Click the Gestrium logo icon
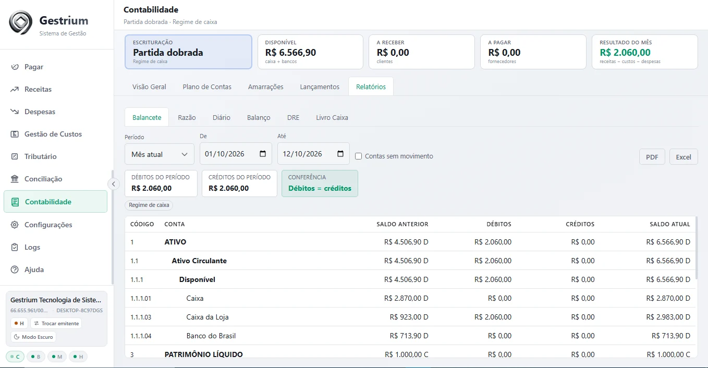The height and width of the screenshot is (368, 708). pyautogui.click(x=20, y=23)
